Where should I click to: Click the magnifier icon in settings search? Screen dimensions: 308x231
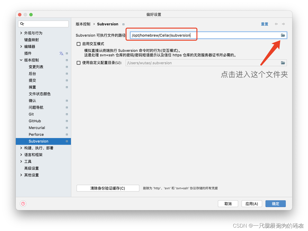[x=22, y=24]
